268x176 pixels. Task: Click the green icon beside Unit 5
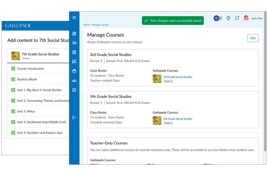[x=13, y=133]
